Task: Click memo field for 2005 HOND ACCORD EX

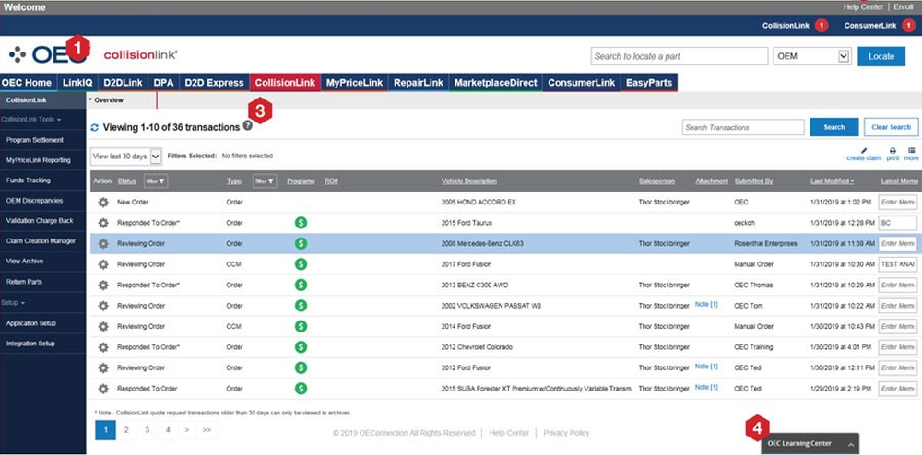Action: tap(898, 203)
